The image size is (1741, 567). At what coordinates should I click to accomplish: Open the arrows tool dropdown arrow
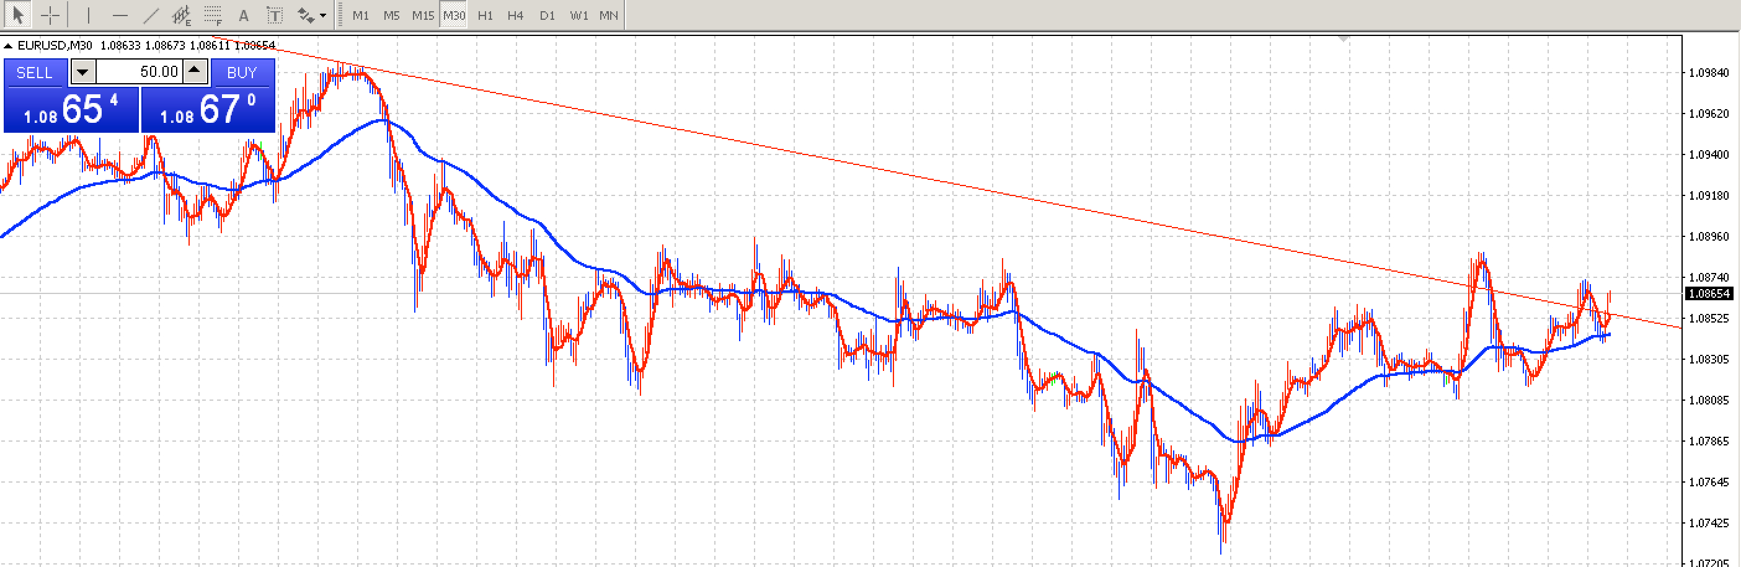323,16
